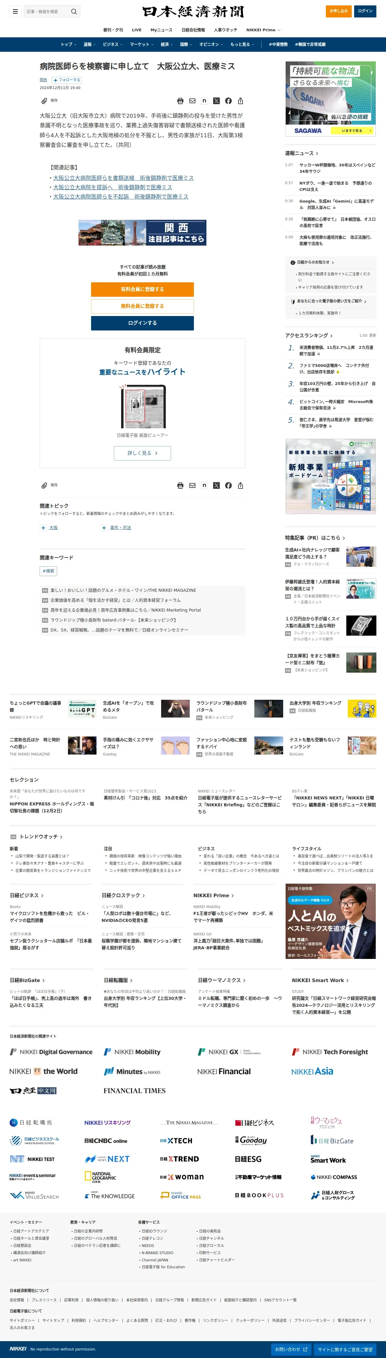Image resolution: width=386 pixels, height=1358 pixels.
Task: Click the Facebook icon above 関連トピック
Action: (228, 485)
